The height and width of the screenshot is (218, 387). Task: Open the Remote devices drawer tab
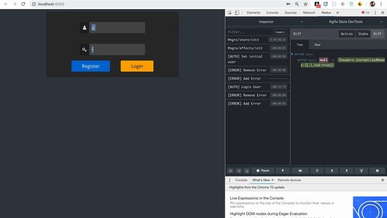pos(289,180)
